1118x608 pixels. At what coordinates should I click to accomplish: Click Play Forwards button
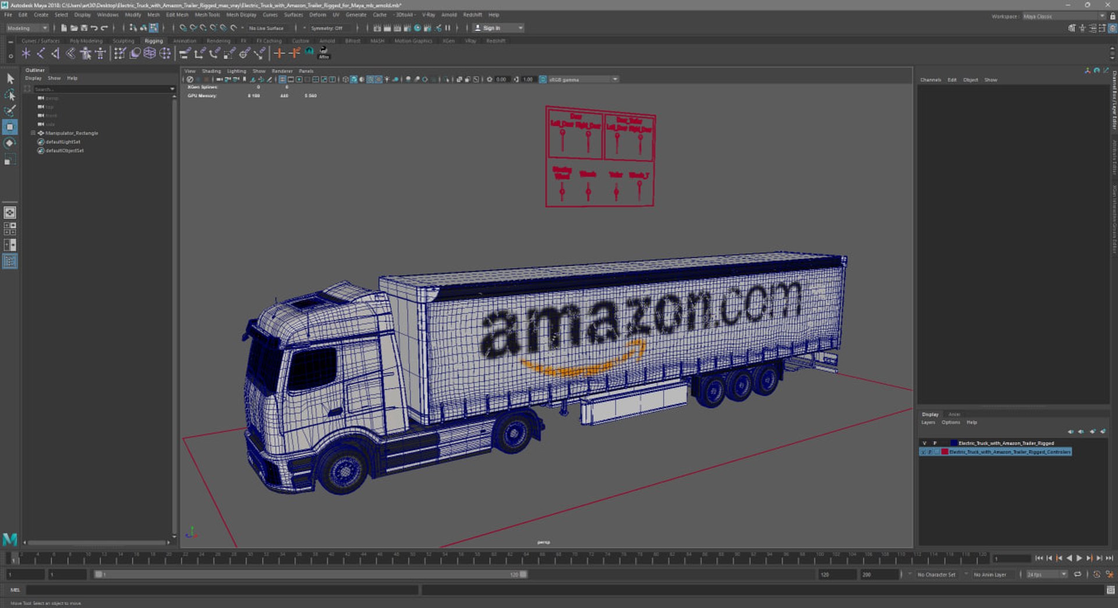pos(1079,558)
